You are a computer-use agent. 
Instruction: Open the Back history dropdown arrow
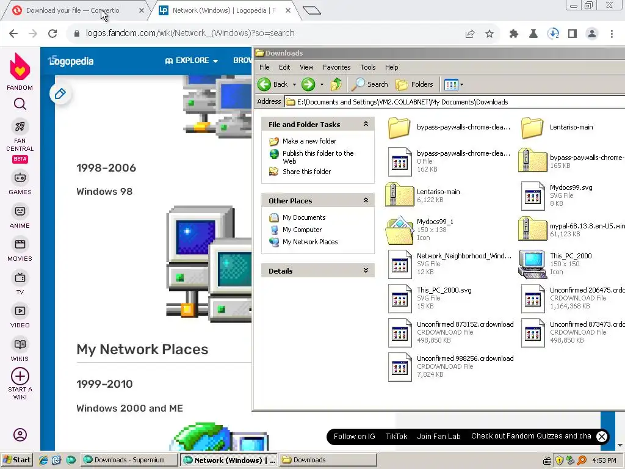(x=294, y=84)
